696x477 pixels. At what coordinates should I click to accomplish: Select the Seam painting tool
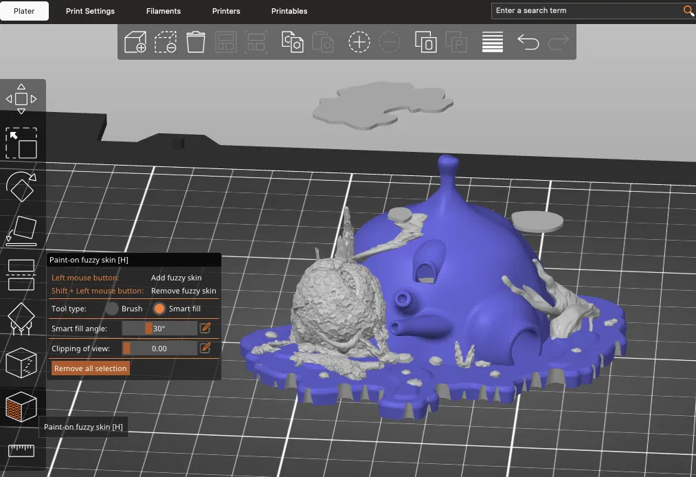click(x=21, y=363)
